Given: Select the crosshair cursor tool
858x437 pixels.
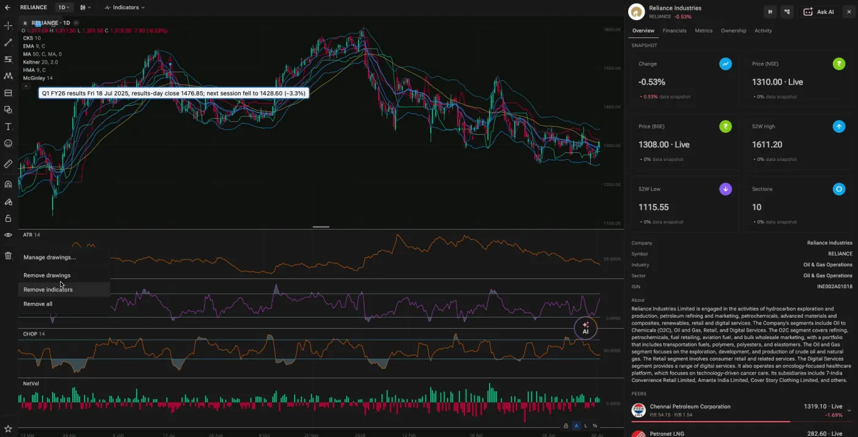Looking at the screenshot, I should pos(8,26).
